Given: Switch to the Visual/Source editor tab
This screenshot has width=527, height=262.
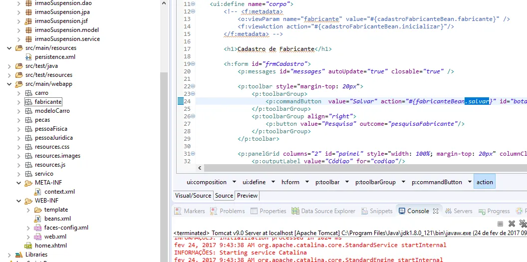Looking at the screenshot, I should click(x=193, y=196).
